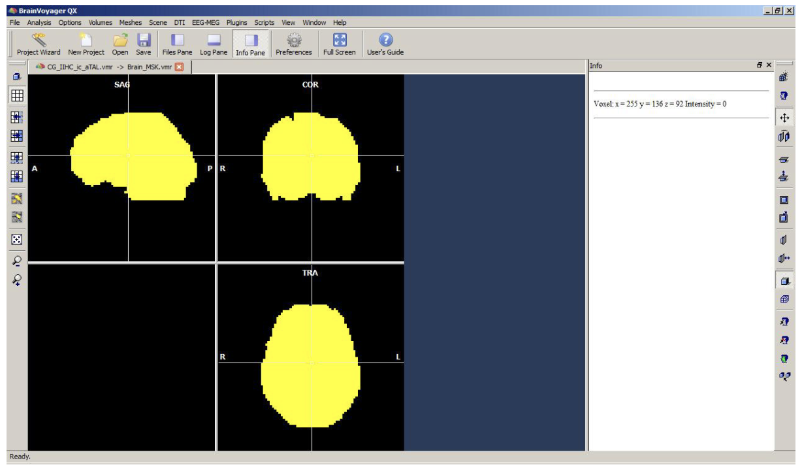
Task: Open the Project Wizard
Action: coord(39,44)
